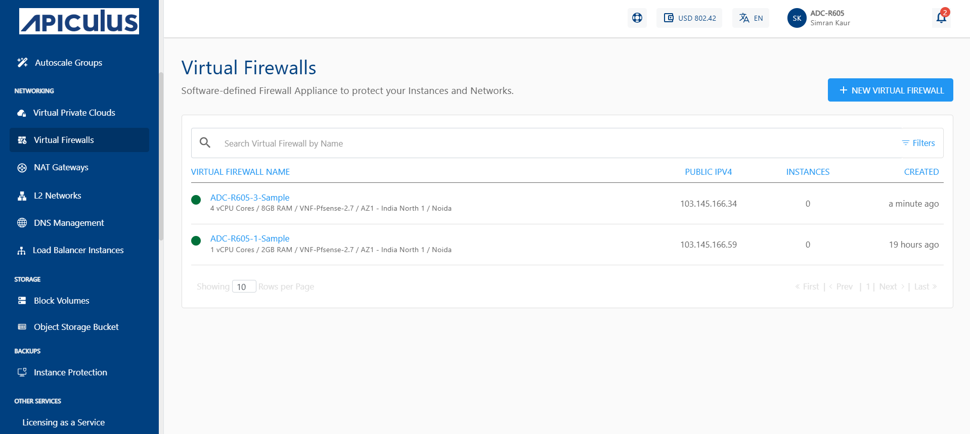The width and height of the screenshot is (970, 434).
Task: Click the rows per page box showing 10
Action: pos(244,286)
